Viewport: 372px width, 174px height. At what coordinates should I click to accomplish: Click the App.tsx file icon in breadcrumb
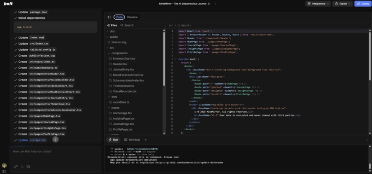point(179,25)
